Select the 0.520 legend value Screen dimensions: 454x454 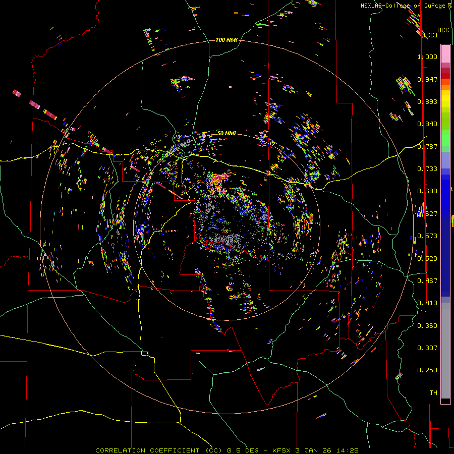[427, 259]
